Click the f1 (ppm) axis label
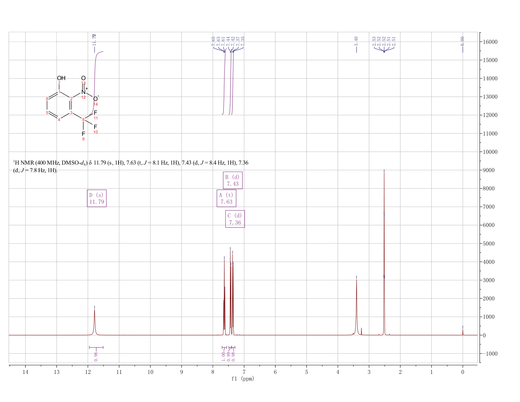Image resolution: width=520 pixels, height=402 pixels. tap(243, 379)
